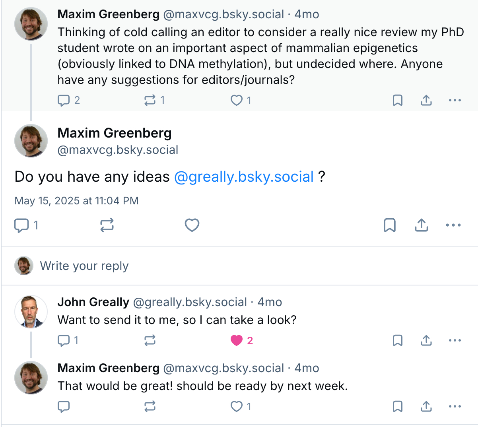This screenshot has width=478, height=427.
Task: Bookmark the "Do you have any ideas" post
Action: click(x=390, y=225)
